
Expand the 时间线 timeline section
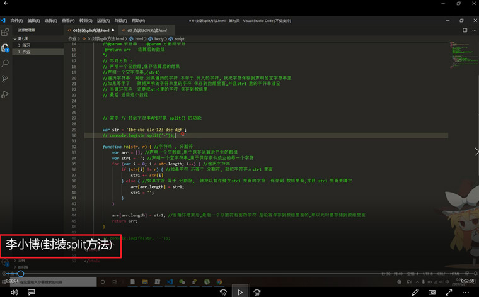23,267
